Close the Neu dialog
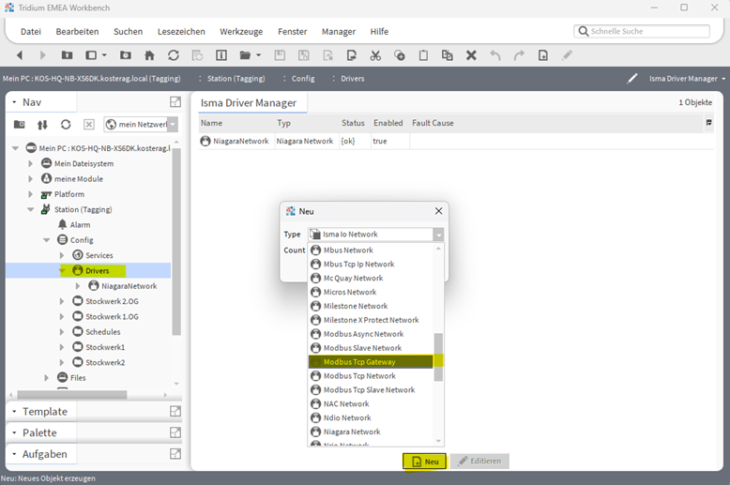730x485 pixels. pos(438,211)
